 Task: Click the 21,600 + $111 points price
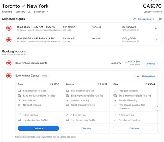tap(133, 62)
